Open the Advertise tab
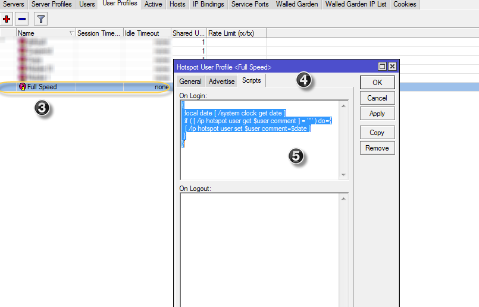479x307 pixels. tap(221, 81)
